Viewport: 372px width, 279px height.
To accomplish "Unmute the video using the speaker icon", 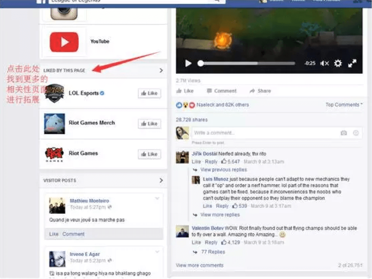I will pyautogui.click(x=324, y=64).
